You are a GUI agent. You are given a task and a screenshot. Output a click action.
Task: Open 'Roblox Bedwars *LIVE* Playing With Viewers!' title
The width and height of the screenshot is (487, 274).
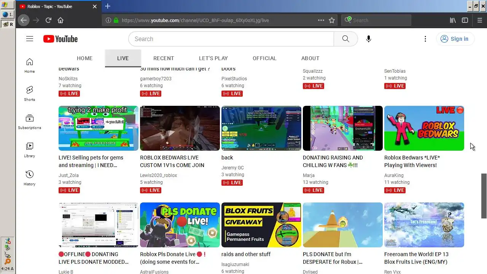(x=412, y=161)
